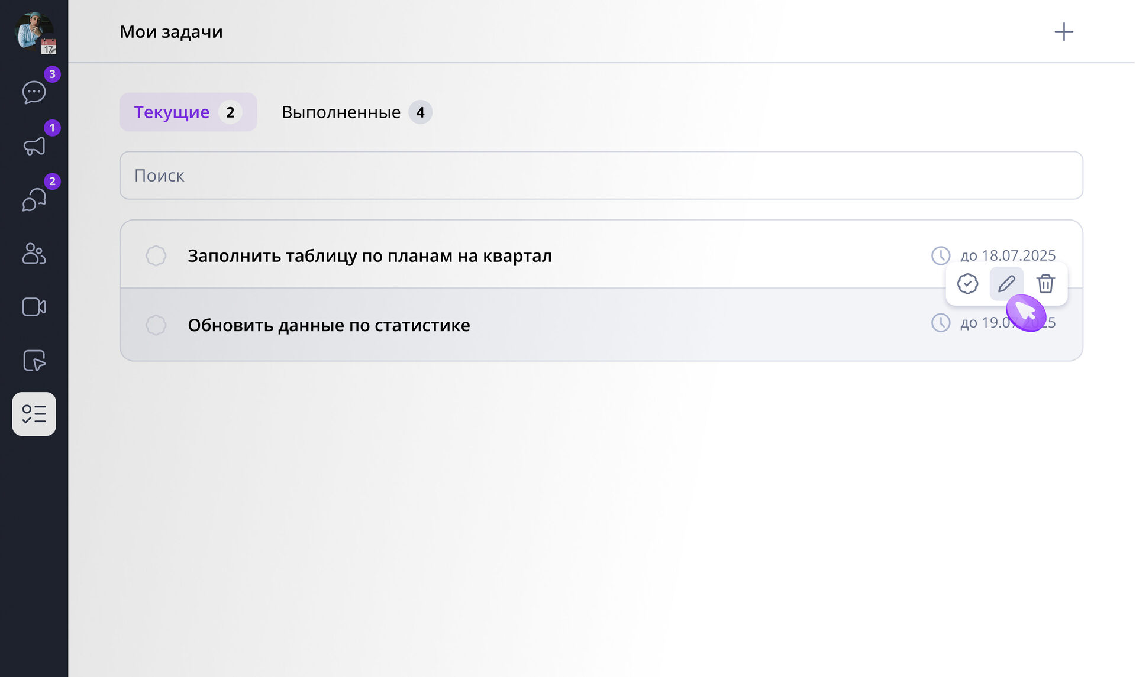
Task: Open the announcements megaphone icon
Action: coord(34,145)
